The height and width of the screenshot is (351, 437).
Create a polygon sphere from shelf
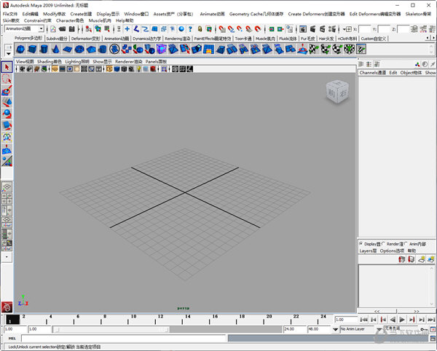20,50
